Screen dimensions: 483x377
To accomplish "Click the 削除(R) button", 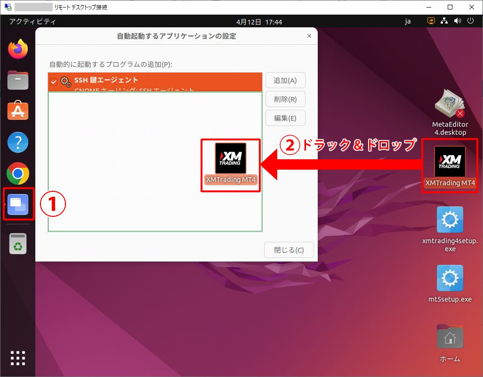I will coord(285,99).
